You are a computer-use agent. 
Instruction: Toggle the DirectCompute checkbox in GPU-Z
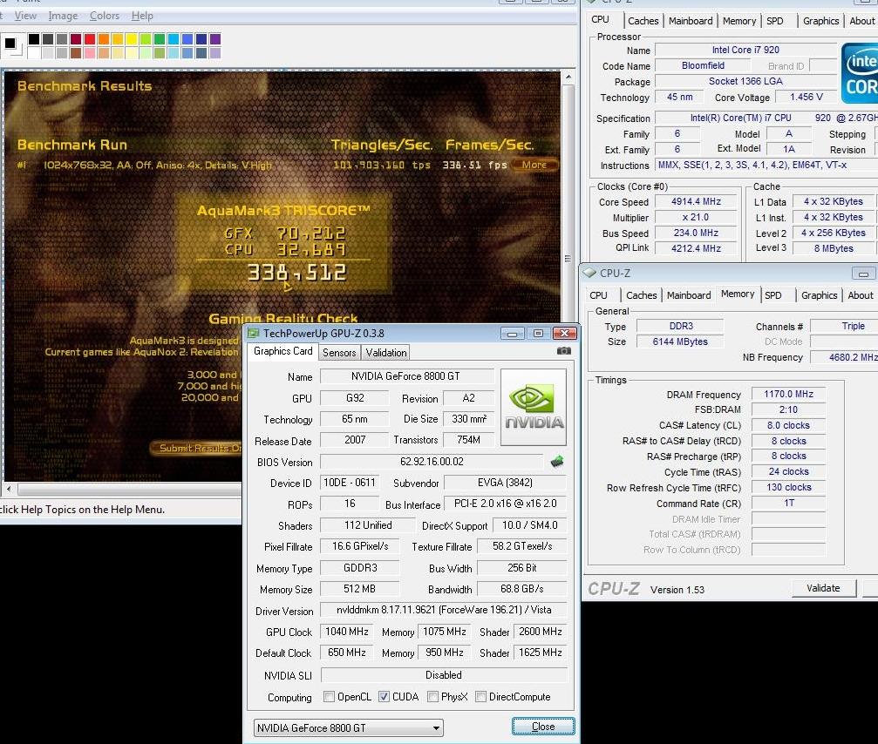tap(480, 696)
